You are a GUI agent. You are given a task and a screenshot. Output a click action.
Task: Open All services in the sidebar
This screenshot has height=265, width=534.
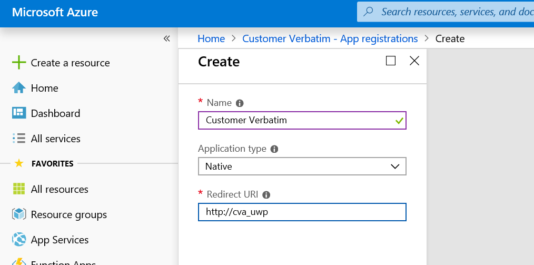click(55, 138)
